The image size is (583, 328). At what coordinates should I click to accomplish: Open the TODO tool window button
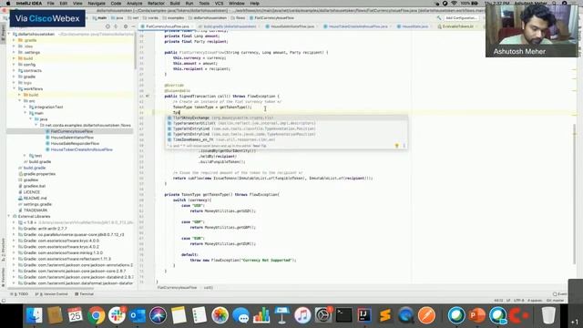[x=20, y=294]
